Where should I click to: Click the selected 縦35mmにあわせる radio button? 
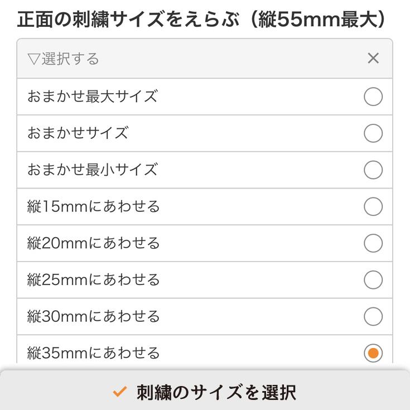click(x=373, y=353)
